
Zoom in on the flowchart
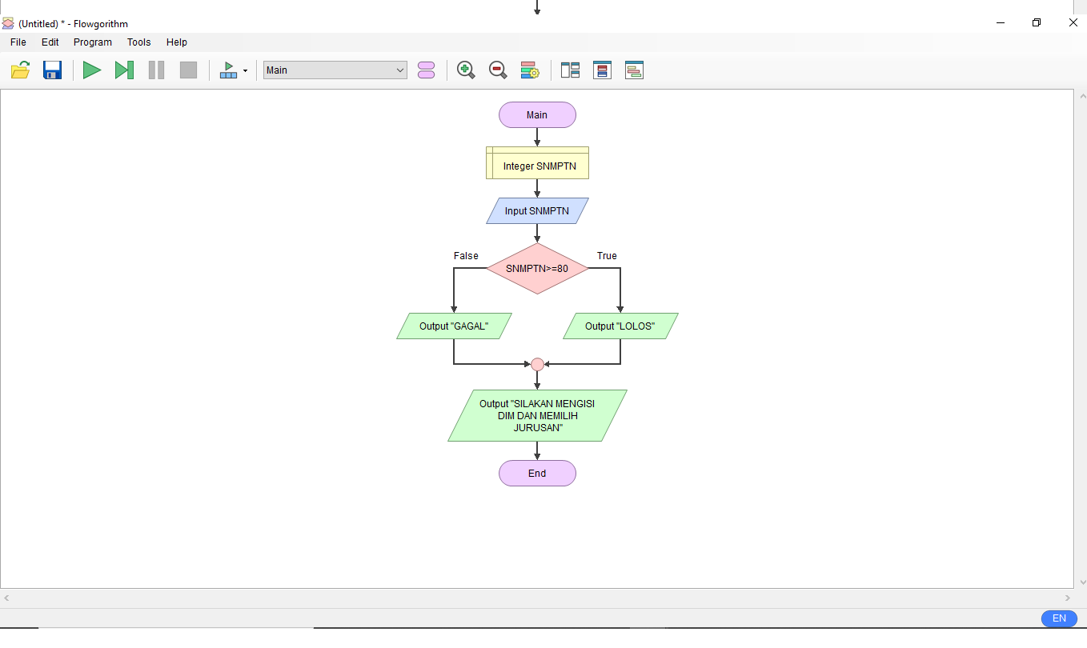pyautogui.click(x=465, y=70)
